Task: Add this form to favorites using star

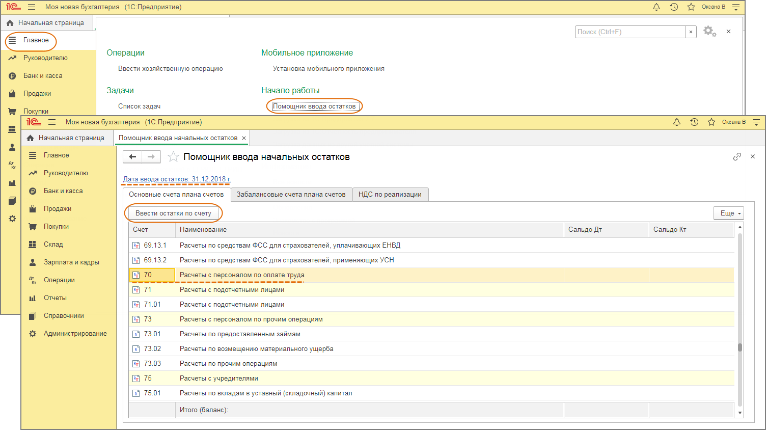Action: click(173, 157)
